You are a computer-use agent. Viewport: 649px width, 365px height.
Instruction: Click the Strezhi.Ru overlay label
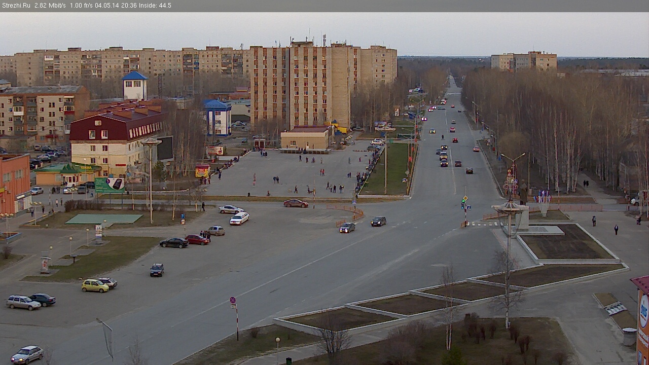coord(15,6)
